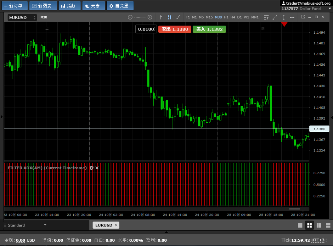Remove the FILTER ADX indicator
The height and width of the screenshot is (246, 333).
point(97,168)
